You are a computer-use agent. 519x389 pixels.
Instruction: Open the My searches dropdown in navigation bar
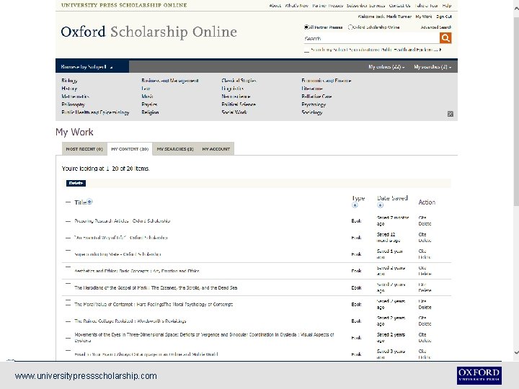point(432,67)
